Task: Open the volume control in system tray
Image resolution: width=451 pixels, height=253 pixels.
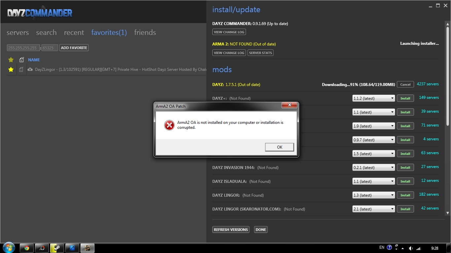Action: (x=411, y=248)
